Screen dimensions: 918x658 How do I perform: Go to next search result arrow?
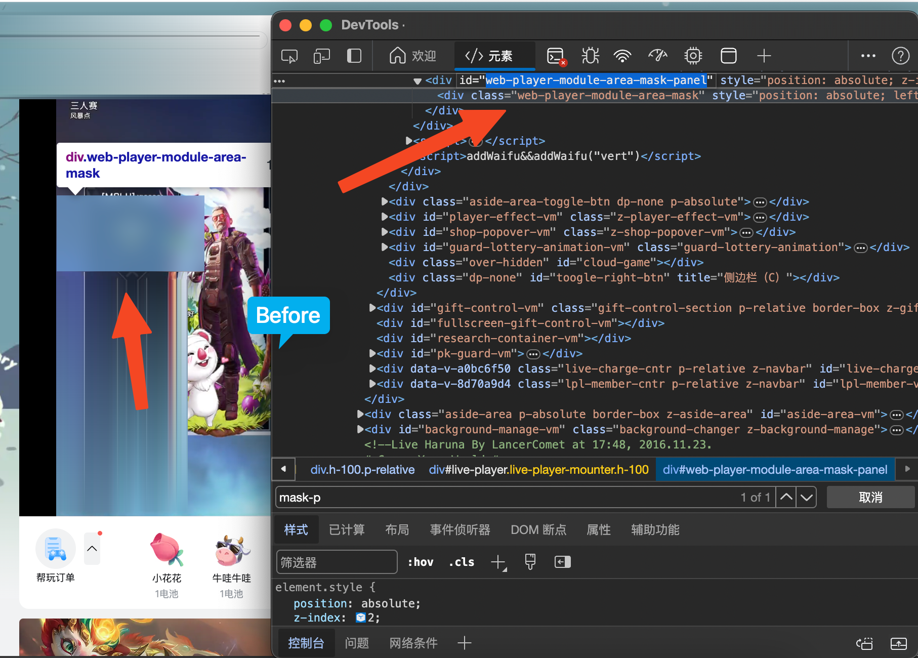pos(807,498)
